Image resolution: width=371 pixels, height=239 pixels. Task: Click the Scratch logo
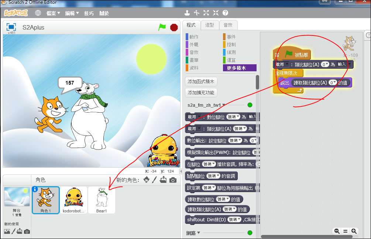coord(16,13)
